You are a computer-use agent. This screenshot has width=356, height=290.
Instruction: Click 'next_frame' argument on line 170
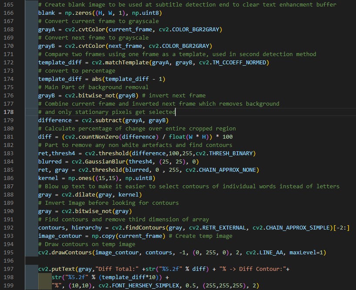(x=125, y=46)
